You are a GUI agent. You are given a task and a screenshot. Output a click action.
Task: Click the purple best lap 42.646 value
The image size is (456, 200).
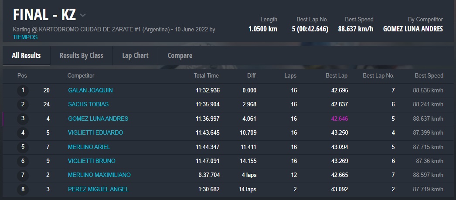pyautogui.click(x=339, y=119)
